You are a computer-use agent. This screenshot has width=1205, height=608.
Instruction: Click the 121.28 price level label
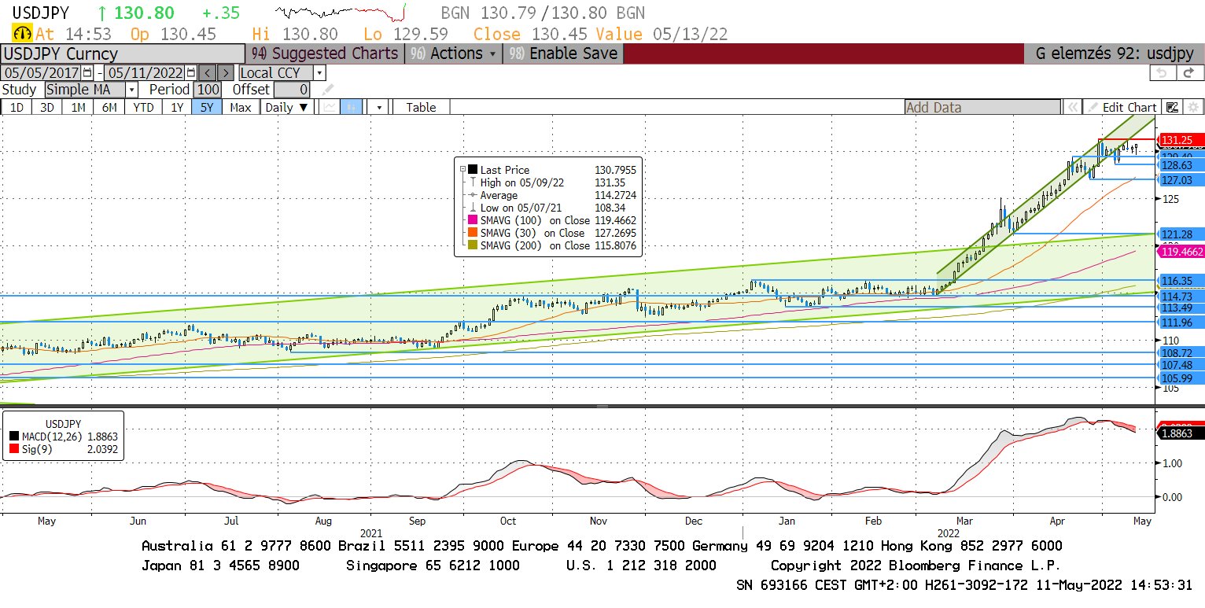pyautogui.click(x=1181, y=234)
